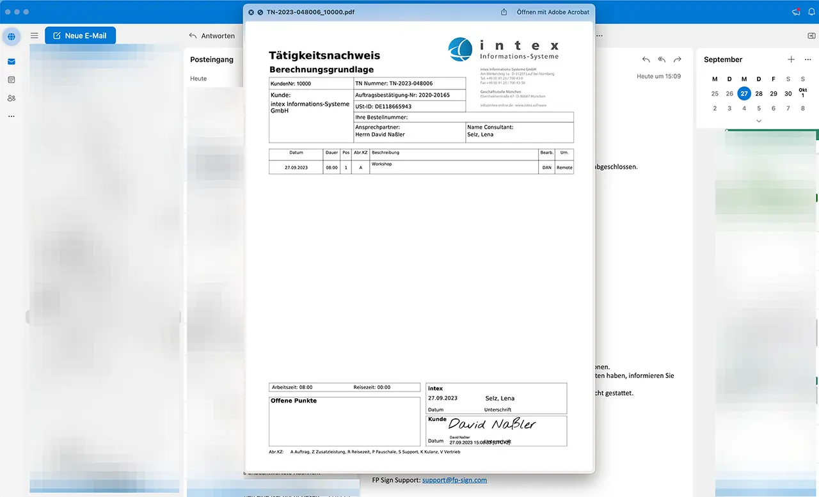This screenshot has width=819, height=497.
Task: Select date 28 in the mini calendar
Action: 759,93
